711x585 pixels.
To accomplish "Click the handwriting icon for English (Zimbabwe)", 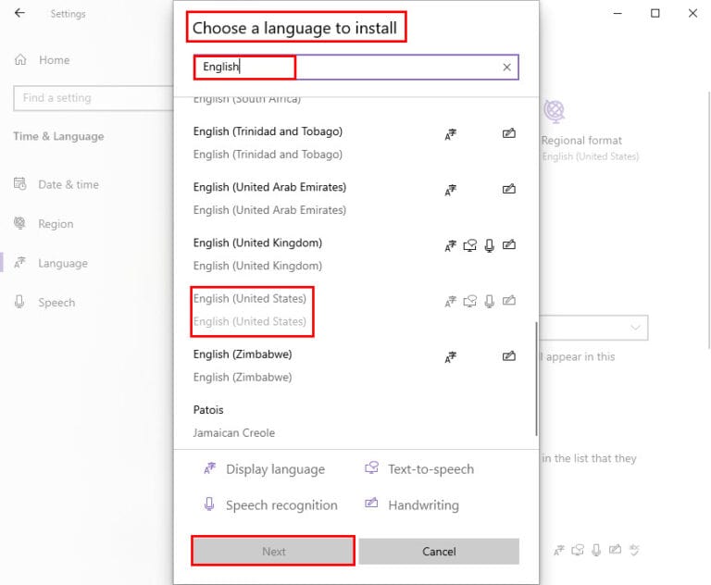I will [509, 356].
